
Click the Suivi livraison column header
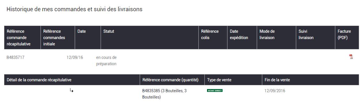[x=306, y=34]
